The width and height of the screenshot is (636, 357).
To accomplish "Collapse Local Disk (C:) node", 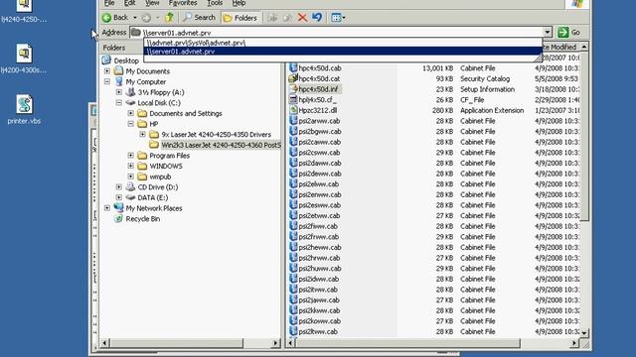I will 119,103.
